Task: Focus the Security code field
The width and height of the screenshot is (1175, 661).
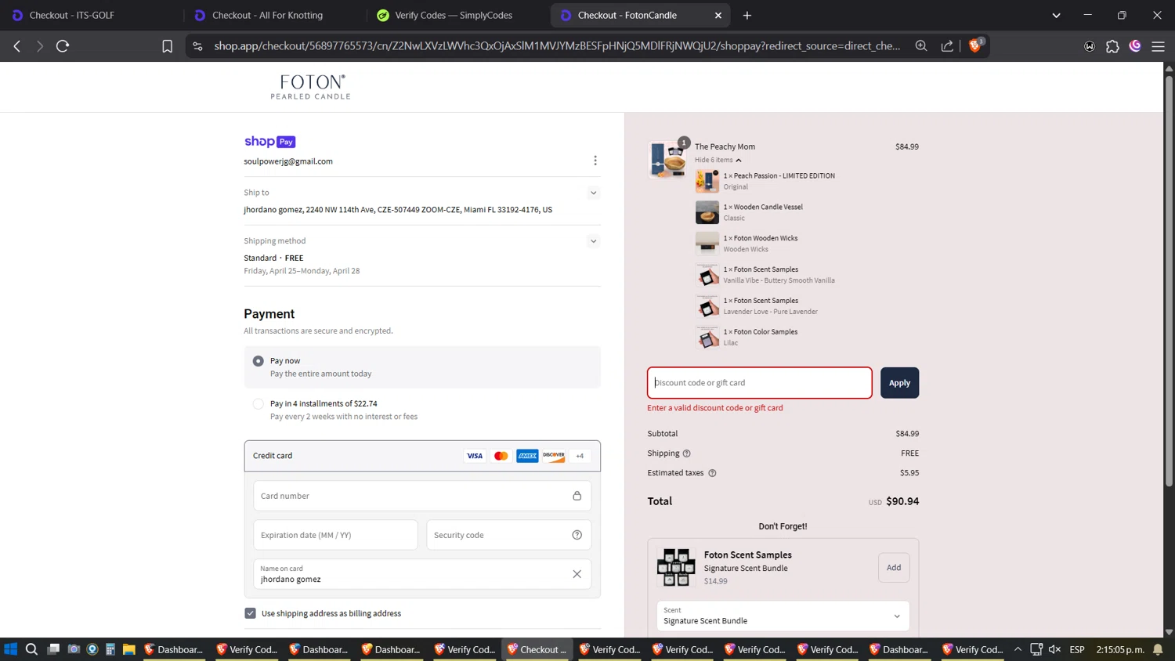Action: click(508, 535)
